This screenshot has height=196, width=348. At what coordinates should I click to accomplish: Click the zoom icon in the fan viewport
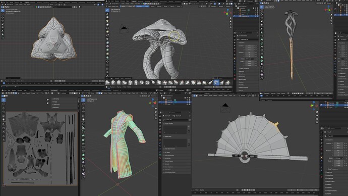[x=317, y=112]
